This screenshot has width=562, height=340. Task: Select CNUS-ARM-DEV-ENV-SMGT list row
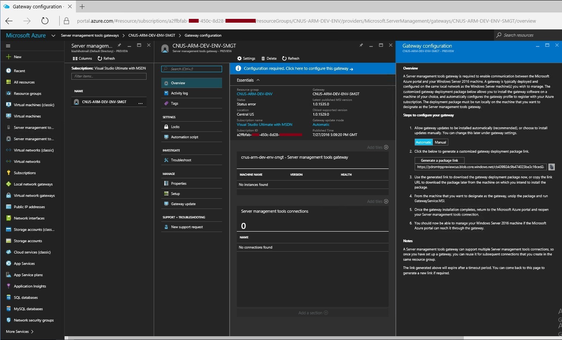click(109, 102)
